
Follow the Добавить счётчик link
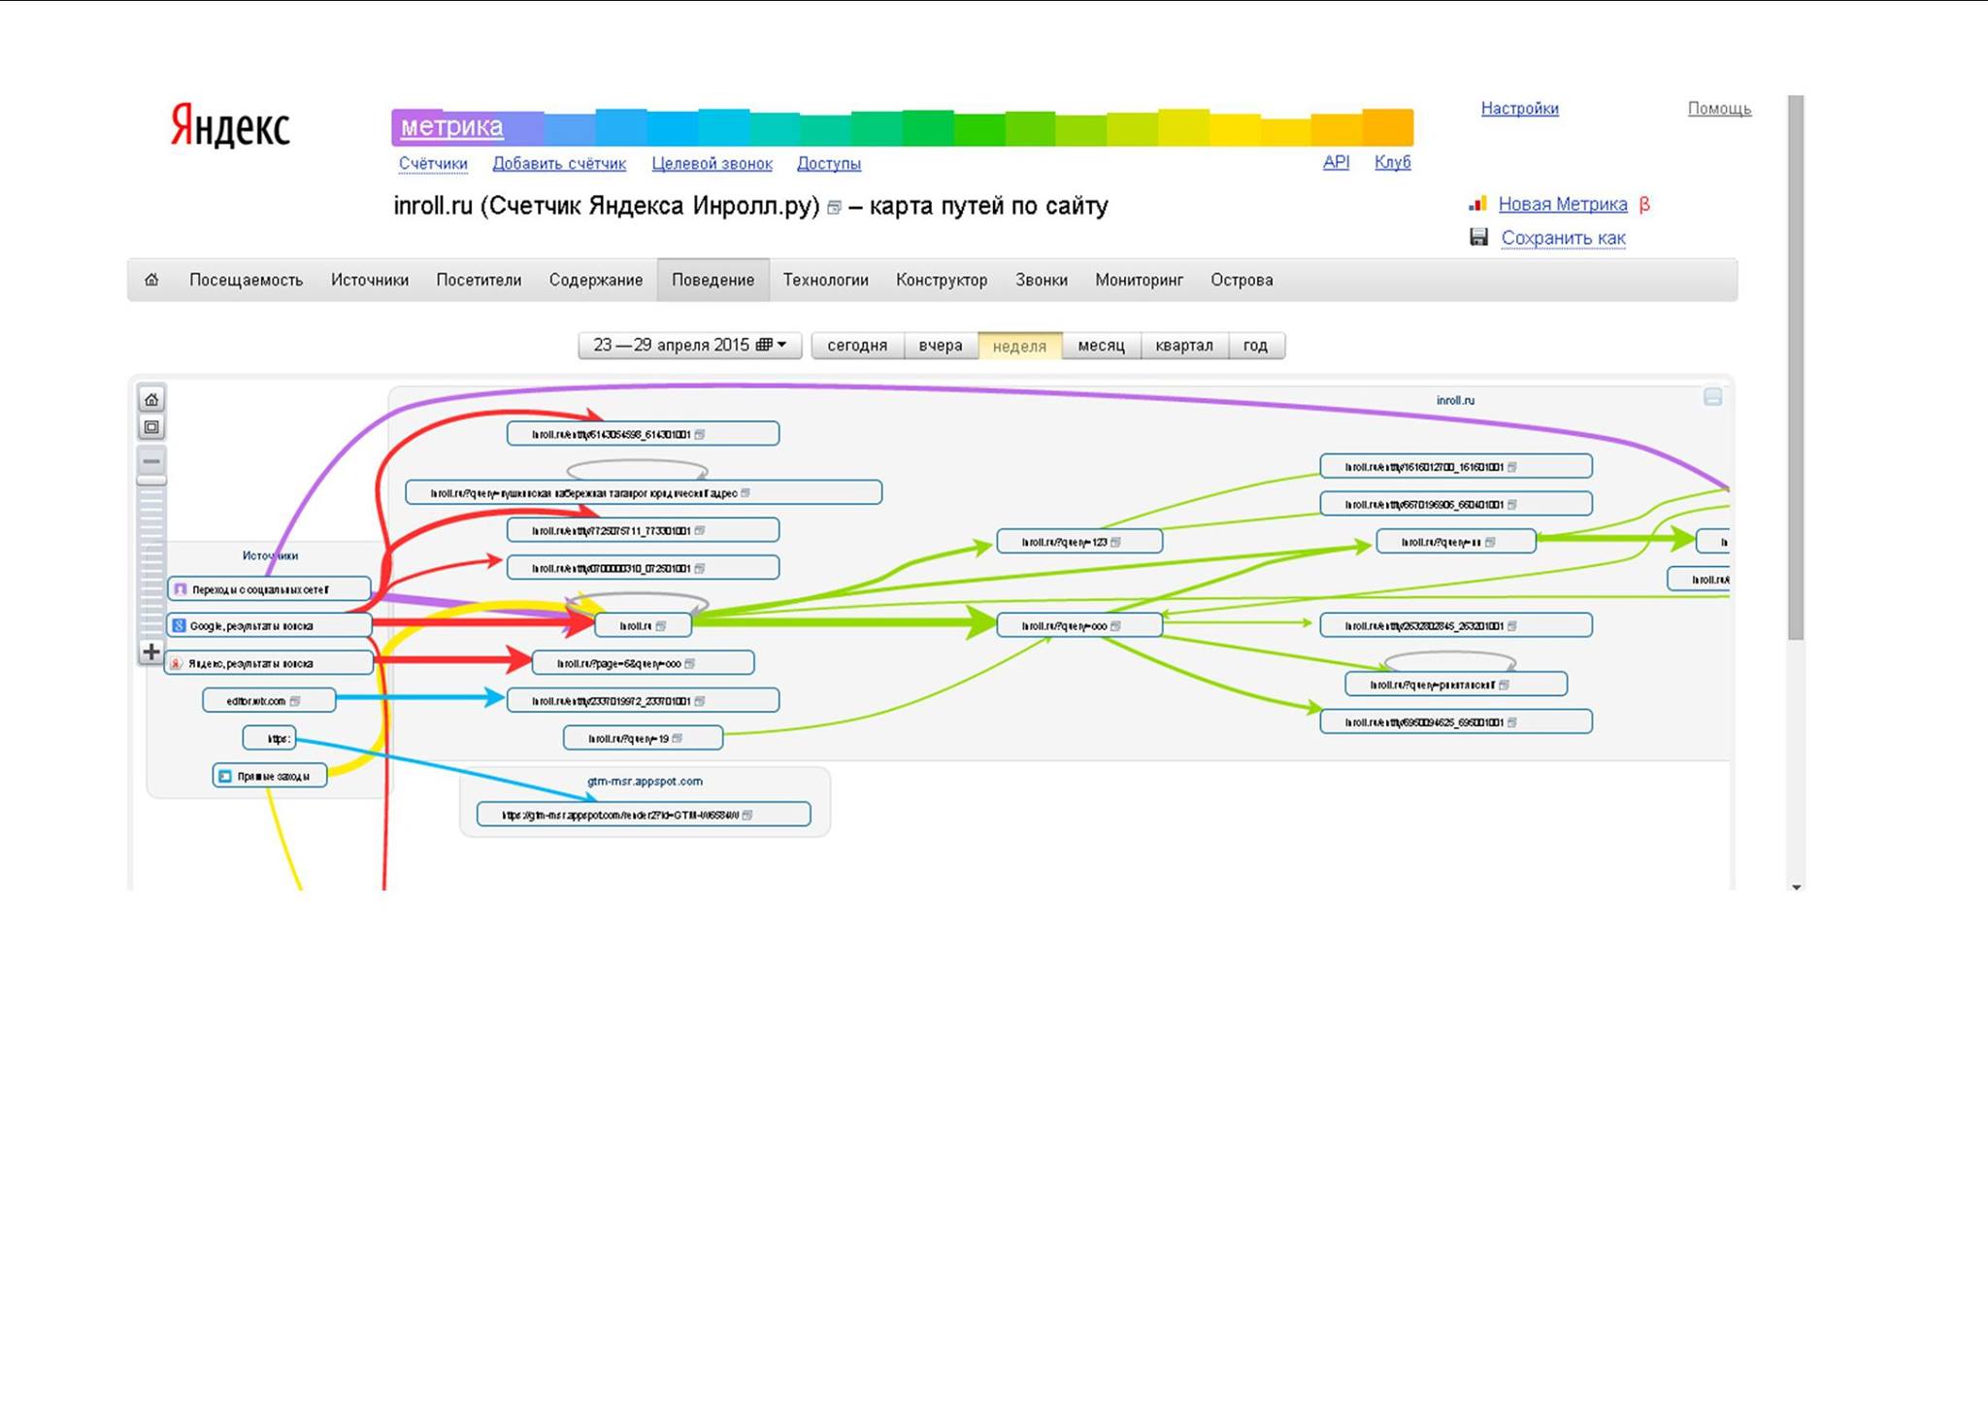point(559,163)
